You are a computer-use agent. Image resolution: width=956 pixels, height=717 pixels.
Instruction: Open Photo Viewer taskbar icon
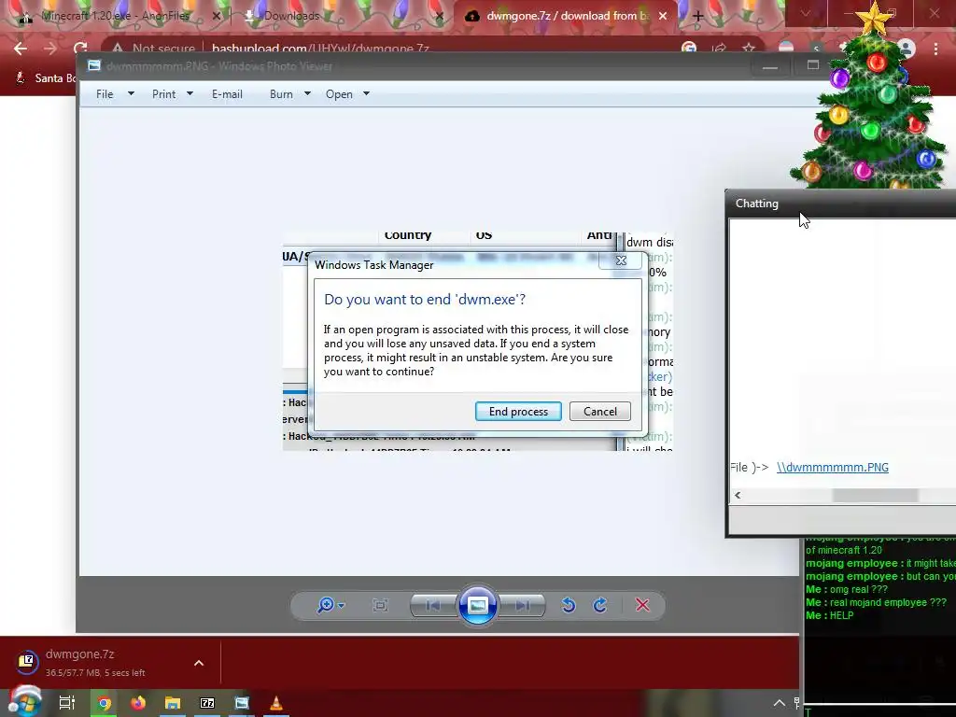pos(242,703)
